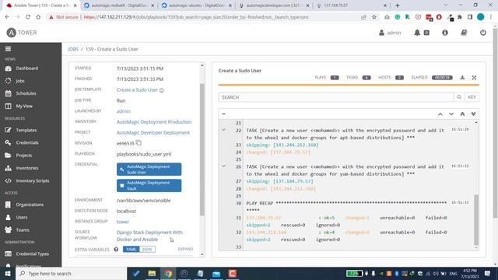Screen dimensions: 498x280
Task: Open the search KEY button
Action: 472,97
